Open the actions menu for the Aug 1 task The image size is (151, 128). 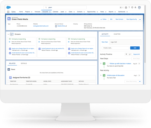139,75
